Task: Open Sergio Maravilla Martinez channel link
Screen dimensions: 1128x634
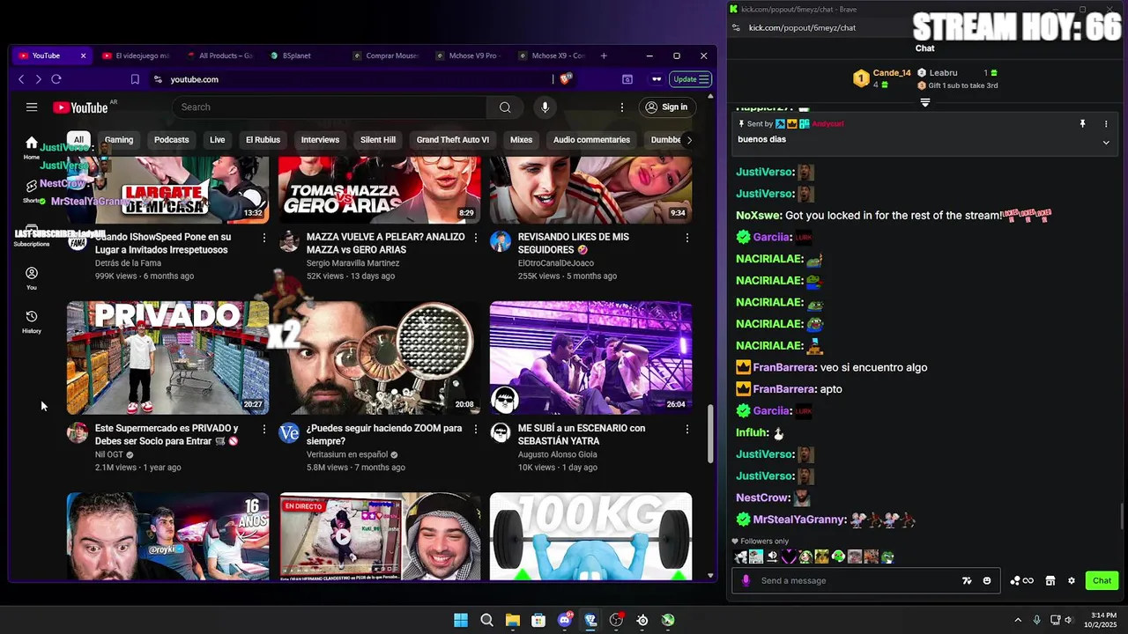Action: 352,263
